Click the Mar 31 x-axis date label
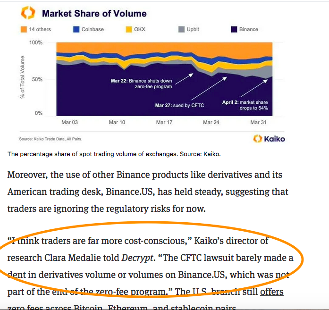 coord(258,122)
